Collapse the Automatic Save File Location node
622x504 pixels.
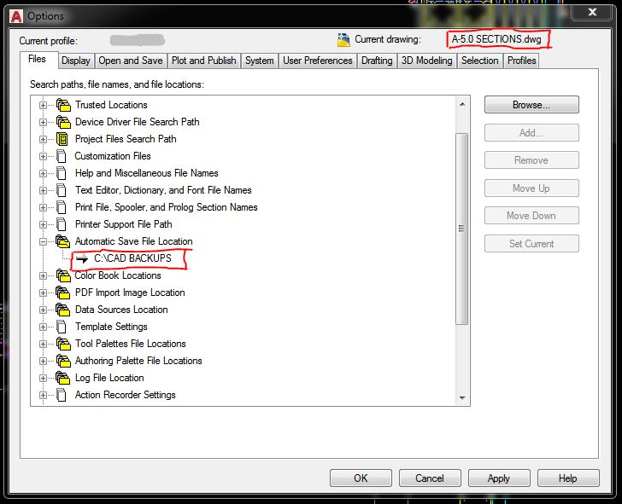pyautogui.click(x=43, y=241)
